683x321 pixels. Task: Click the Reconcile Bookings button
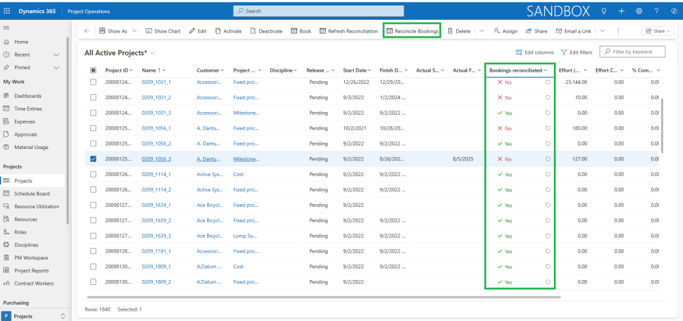[x=412, y=31]
